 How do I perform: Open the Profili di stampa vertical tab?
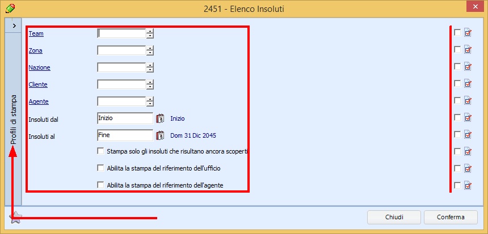(13, 119)
